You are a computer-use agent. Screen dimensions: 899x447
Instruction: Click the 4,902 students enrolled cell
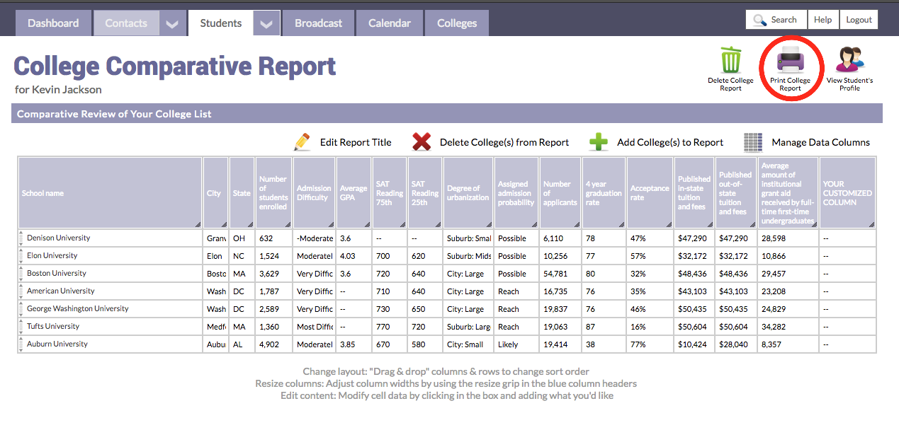click(x=274, y=344)
